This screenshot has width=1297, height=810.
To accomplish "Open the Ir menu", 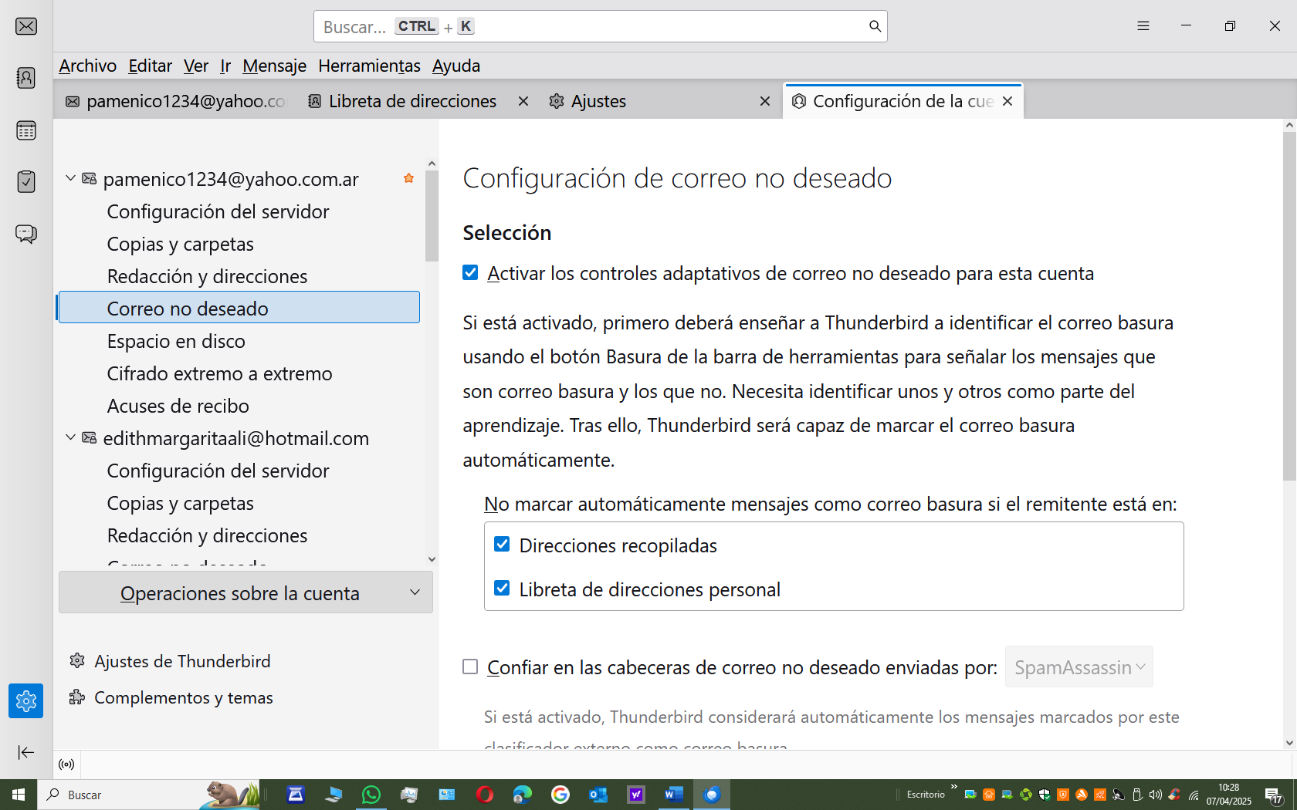I will [225, 66].
